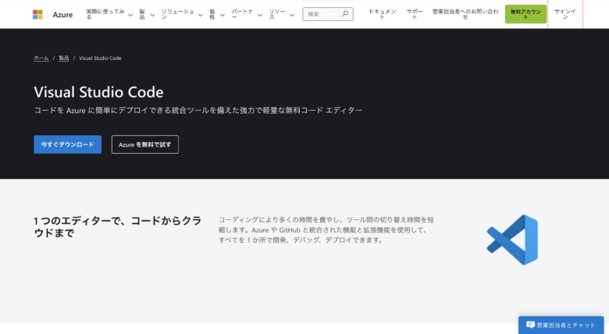
Task: Open the ドキュメント link
Action: (382, 14)
